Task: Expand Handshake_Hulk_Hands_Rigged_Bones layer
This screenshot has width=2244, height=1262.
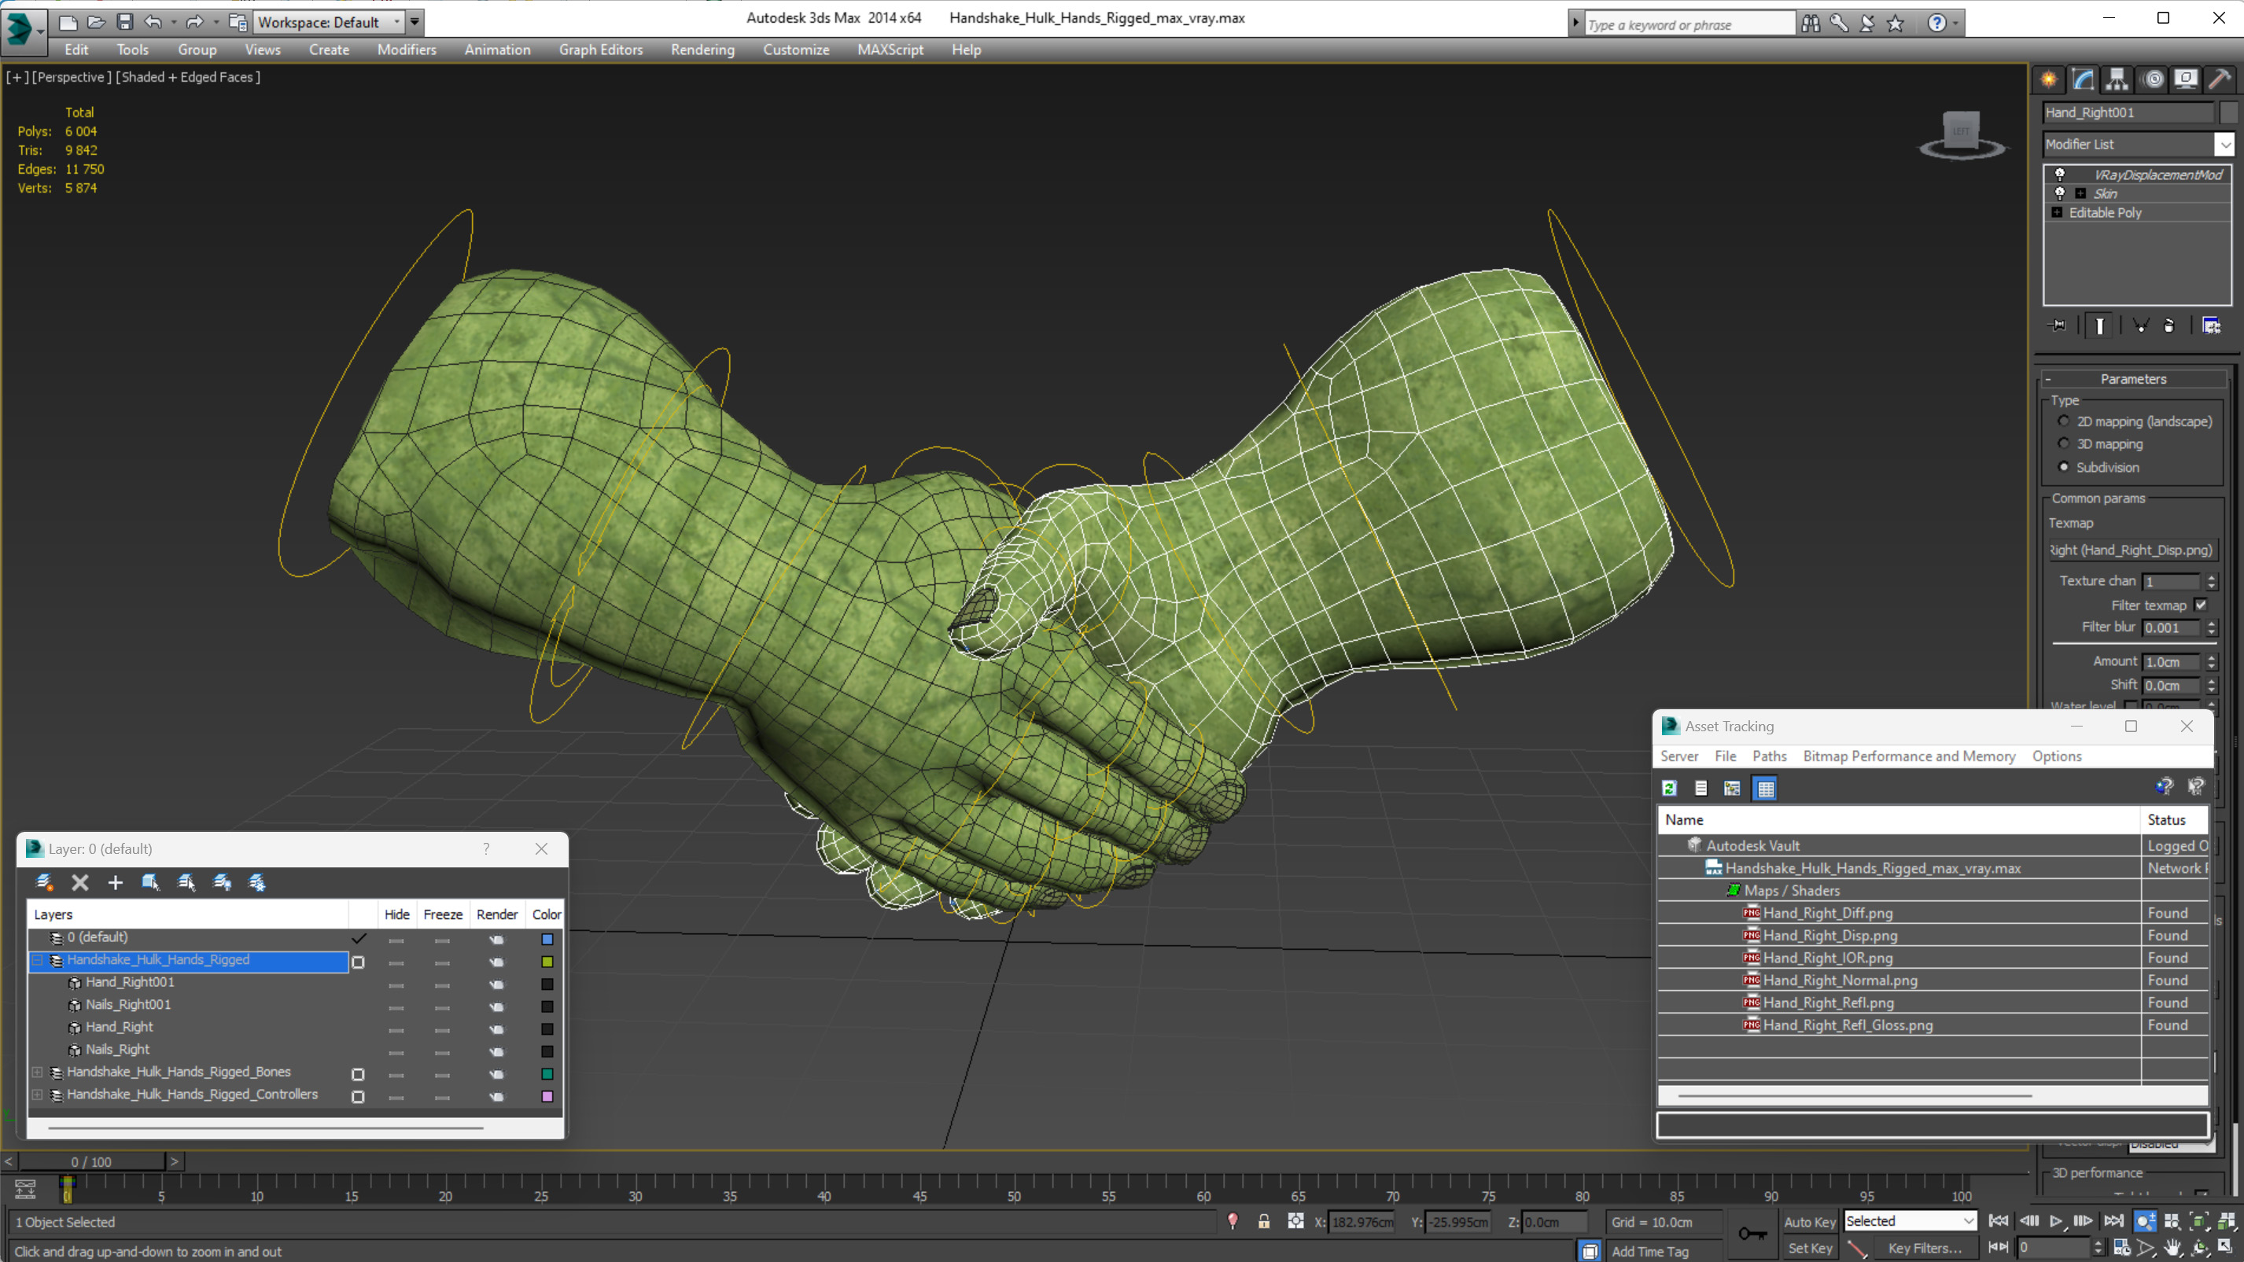Action: pos(38,1073)
